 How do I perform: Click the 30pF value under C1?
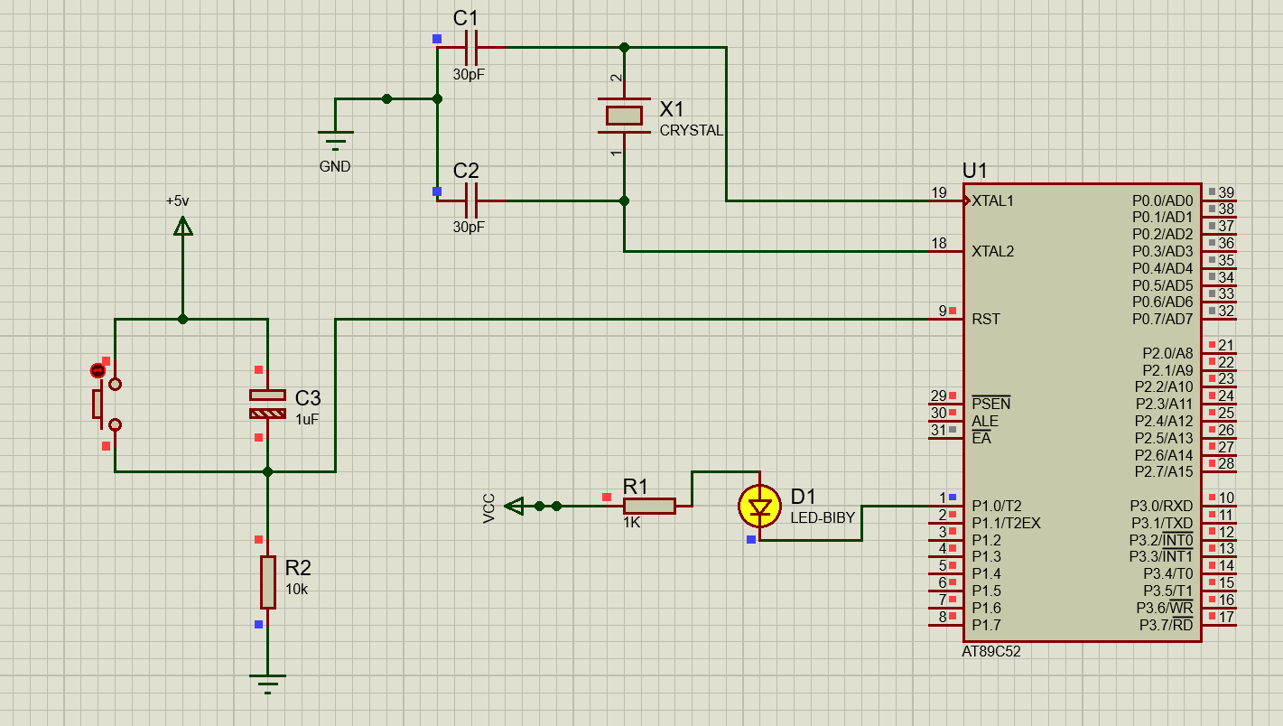(469, 75)
